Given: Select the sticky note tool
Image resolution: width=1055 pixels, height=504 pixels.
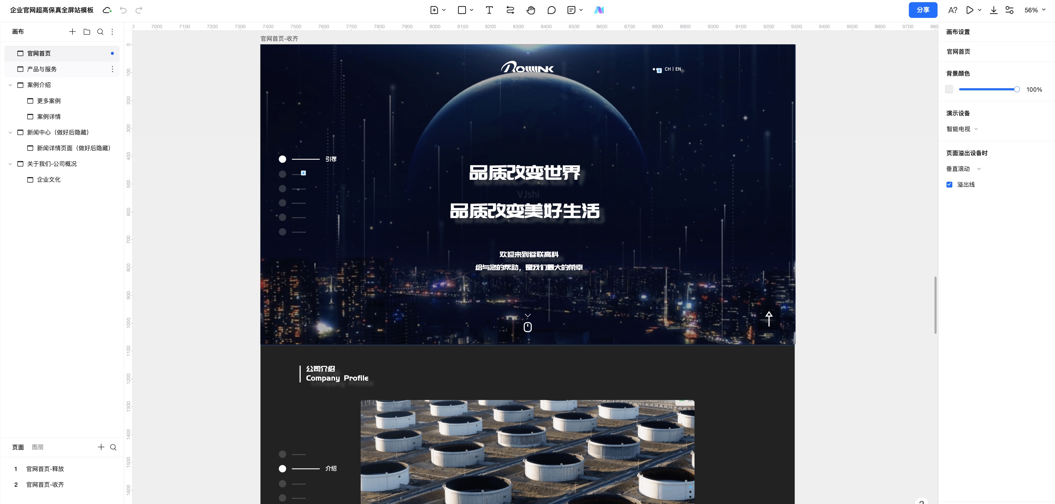Looking at the screenshot, I should [572, 10].
